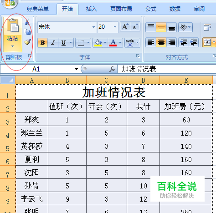The width and height of the screenshot is (216, 213).
Task: Click cell containing 郑爽
Action: (32, 119)
